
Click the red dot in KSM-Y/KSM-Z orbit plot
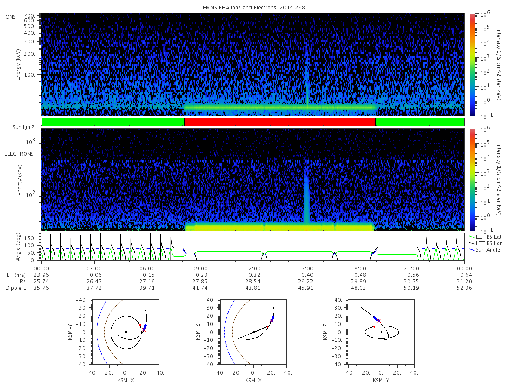tap(374, 326)
